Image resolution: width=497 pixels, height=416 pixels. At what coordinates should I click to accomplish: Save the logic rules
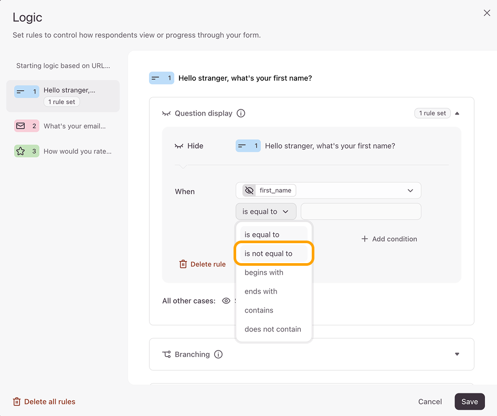[469, 402]
